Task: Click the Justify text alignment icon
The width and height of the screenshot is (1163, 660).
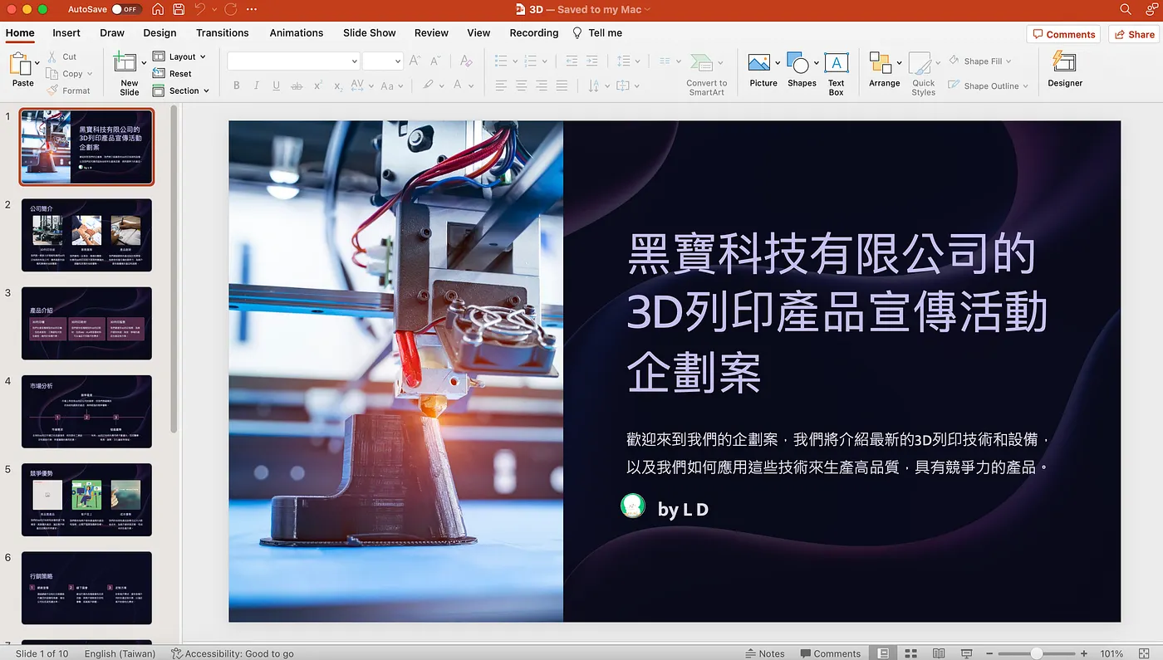Action: (562, 86)
